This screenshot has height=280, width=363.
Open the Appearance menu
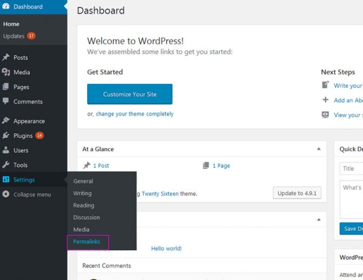pos(29,121)
